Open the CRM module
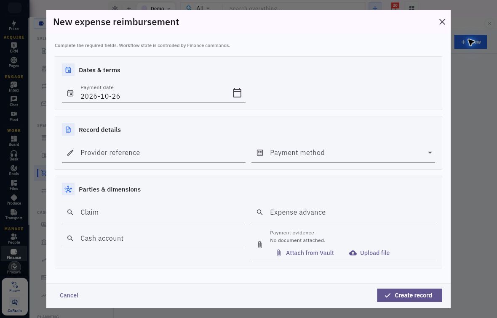 click(13, 48)
